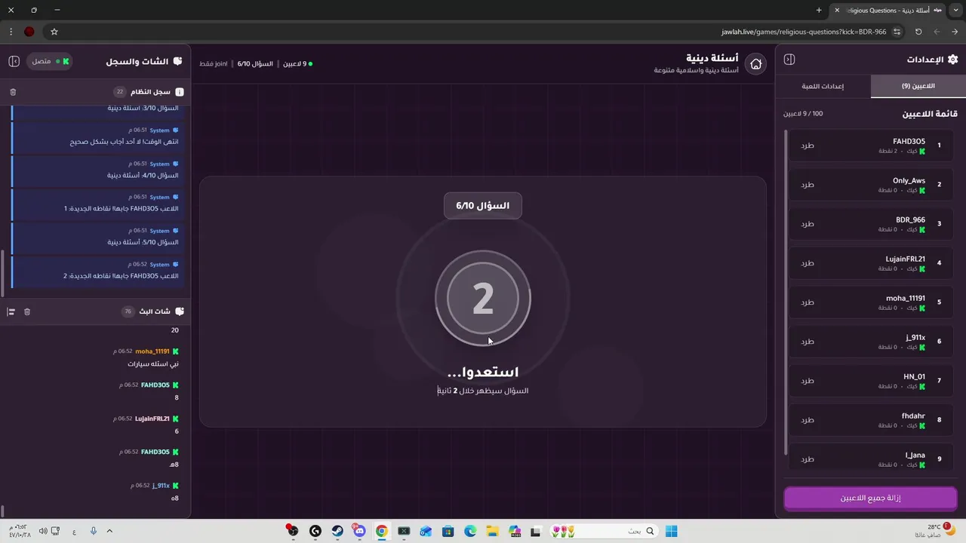
Task: Select chat message نبي اسئله سيارات
Action: (x=153, y=364)
